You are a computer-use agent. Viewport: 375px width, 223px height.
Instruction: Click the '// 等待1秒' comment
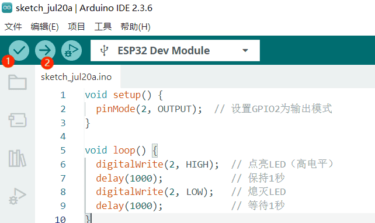[x=258, y=205]
